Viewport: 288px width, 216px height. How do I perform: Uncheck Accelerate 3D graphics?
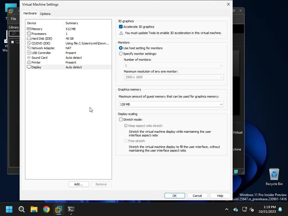point(121,27)
